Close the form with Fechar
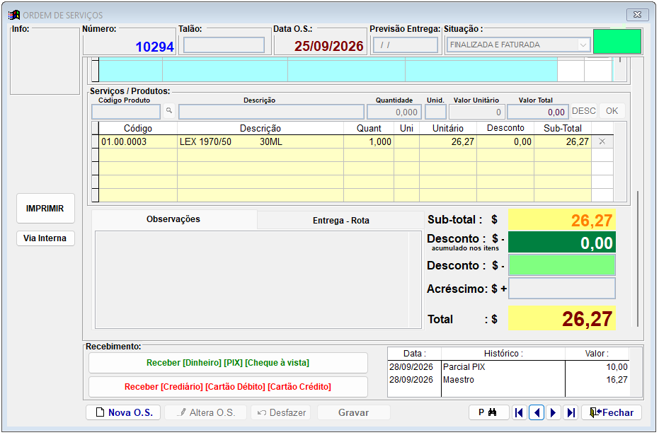The image size is (659, 435). click(612, 413)
